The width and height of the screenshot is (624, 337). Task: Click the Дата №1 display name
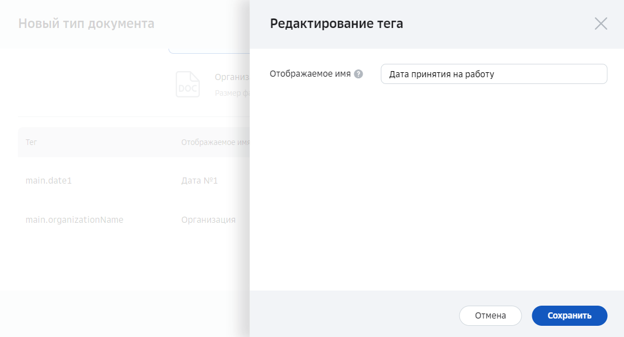199,181
